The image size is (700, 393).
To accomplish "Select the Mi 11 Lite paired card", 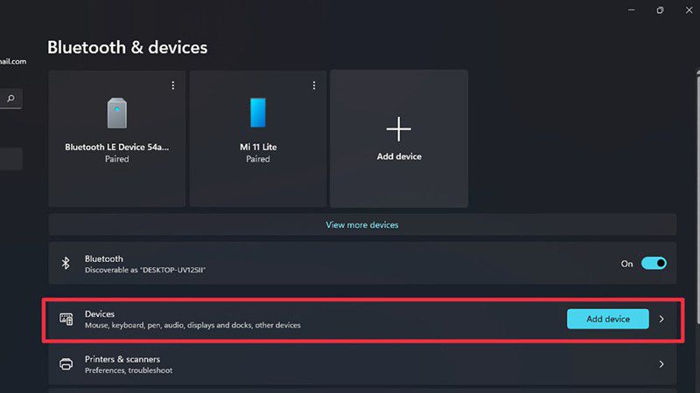I will 258,139.
